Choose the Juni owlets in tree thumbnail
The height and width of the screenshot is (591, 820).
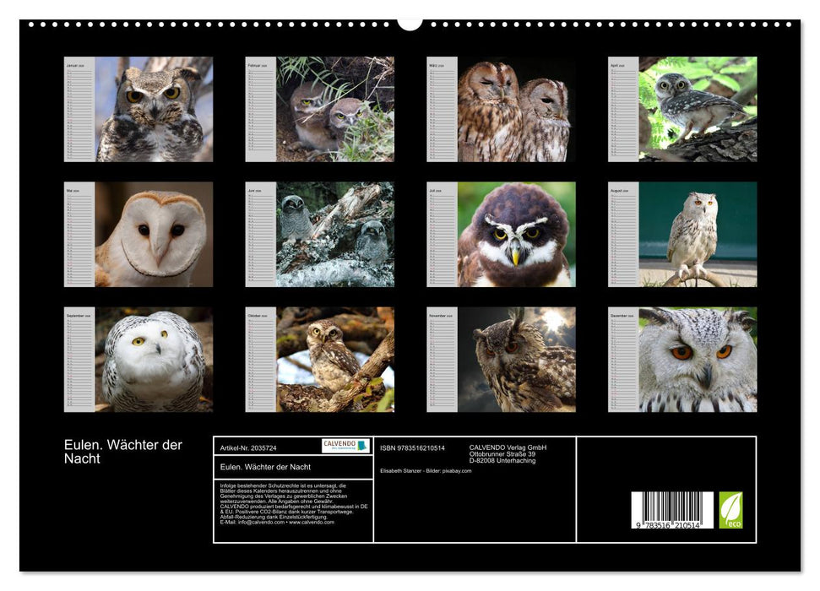(334, 234)
